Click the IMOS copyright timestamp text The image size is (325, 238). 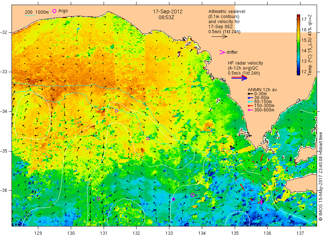coord(320,176)
